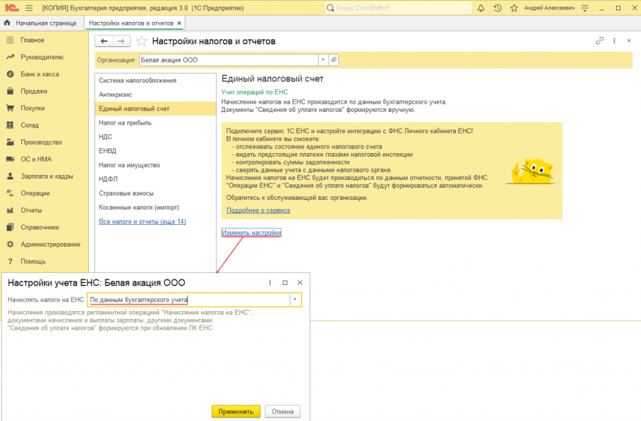This screenshot has width=641, height=421.
Task: Select Система налогообложения in the list
Action: coord(155,81)
